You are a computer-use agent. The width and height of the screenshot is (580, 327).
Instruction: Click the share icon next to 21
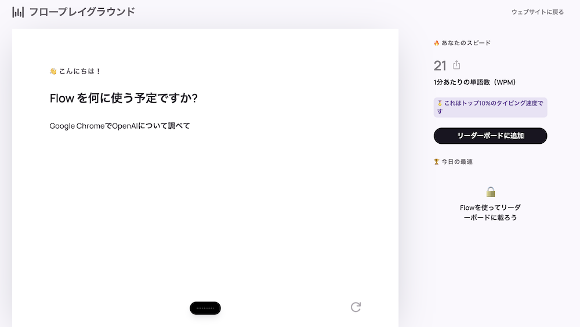click(456, 65)
